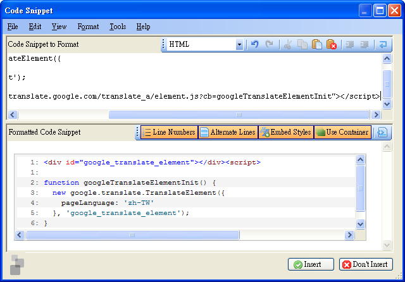Toggle the word wrap icon
Screen dimensions: 405x282
383,44
